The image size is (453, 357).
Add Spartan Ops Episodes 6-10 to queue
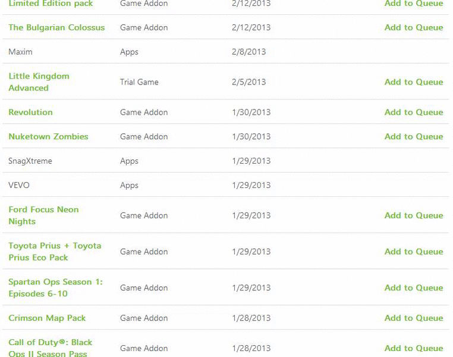coord(413,288)
